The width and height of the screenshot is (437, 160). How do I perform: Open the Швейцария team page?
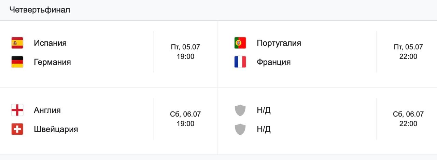pos(56,129)
